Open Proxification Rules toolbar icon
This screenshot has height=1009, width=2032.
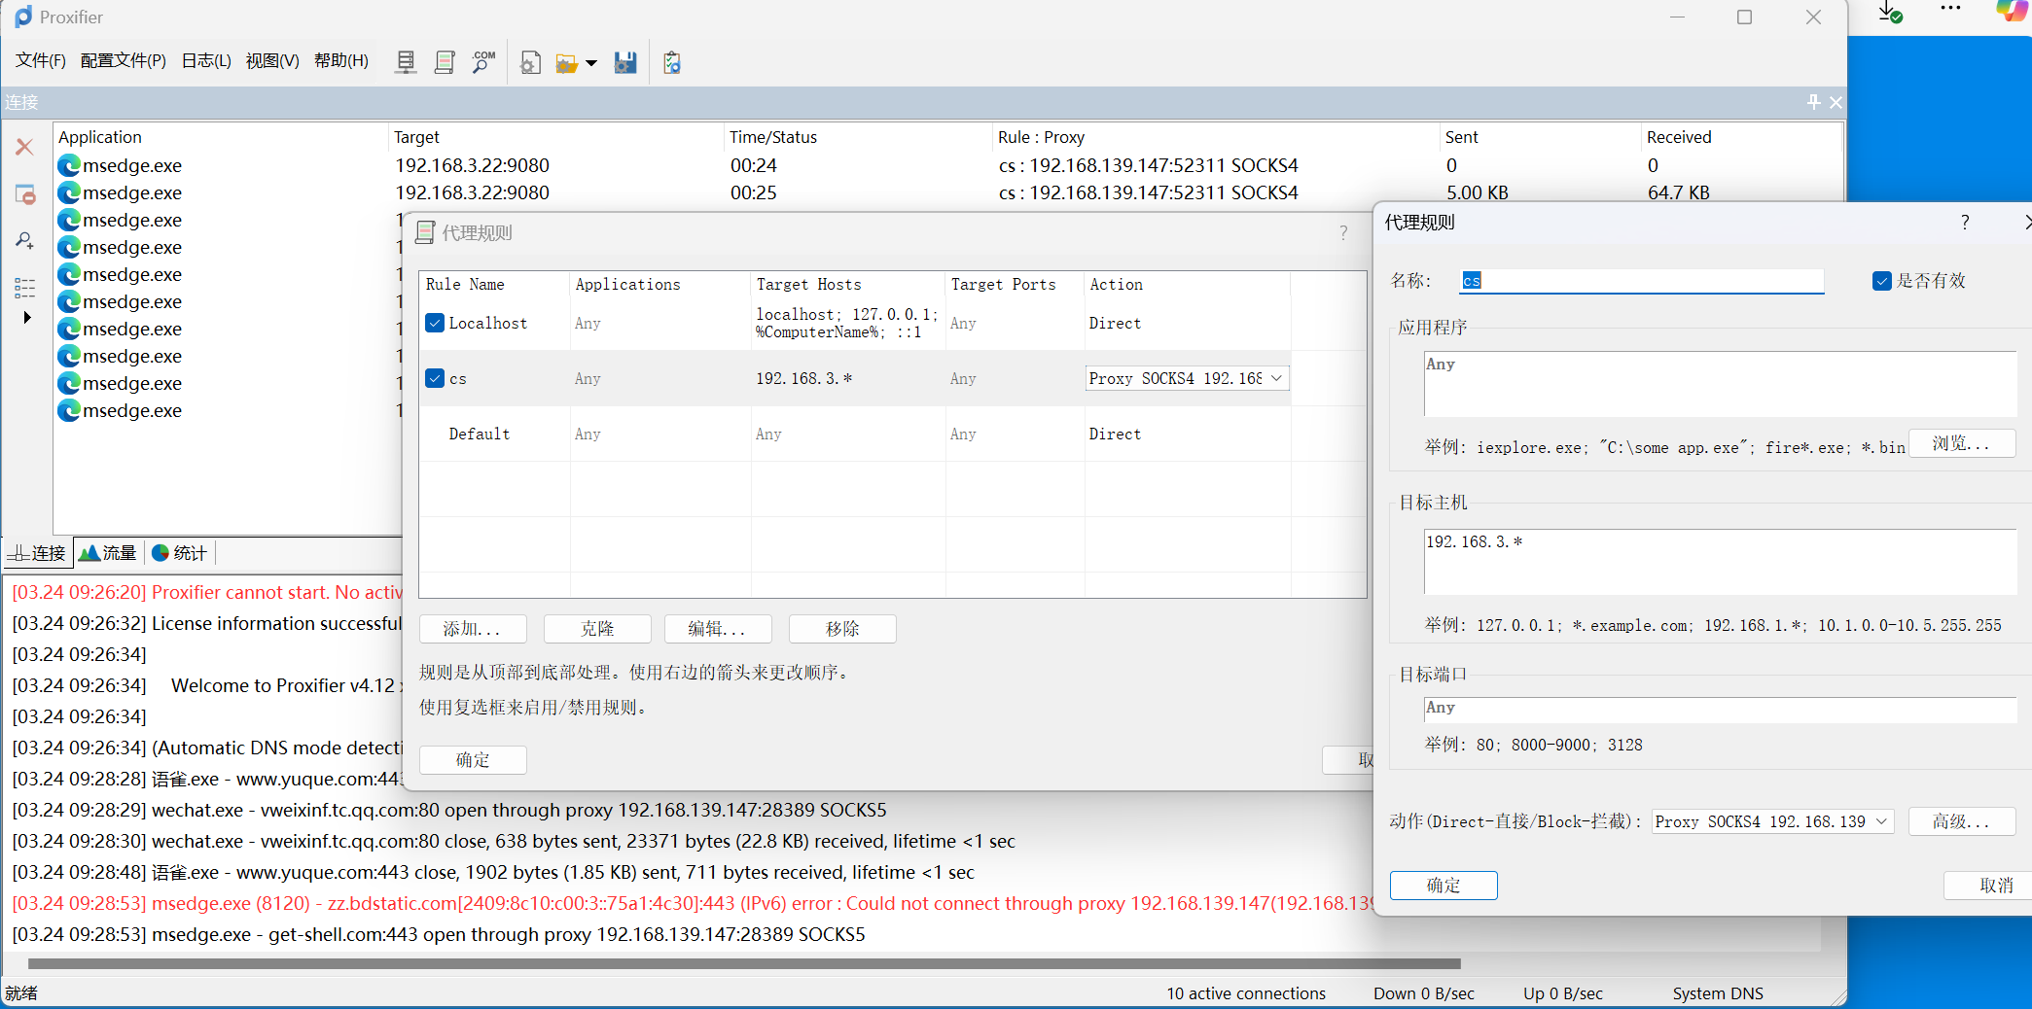coord(445,62)
